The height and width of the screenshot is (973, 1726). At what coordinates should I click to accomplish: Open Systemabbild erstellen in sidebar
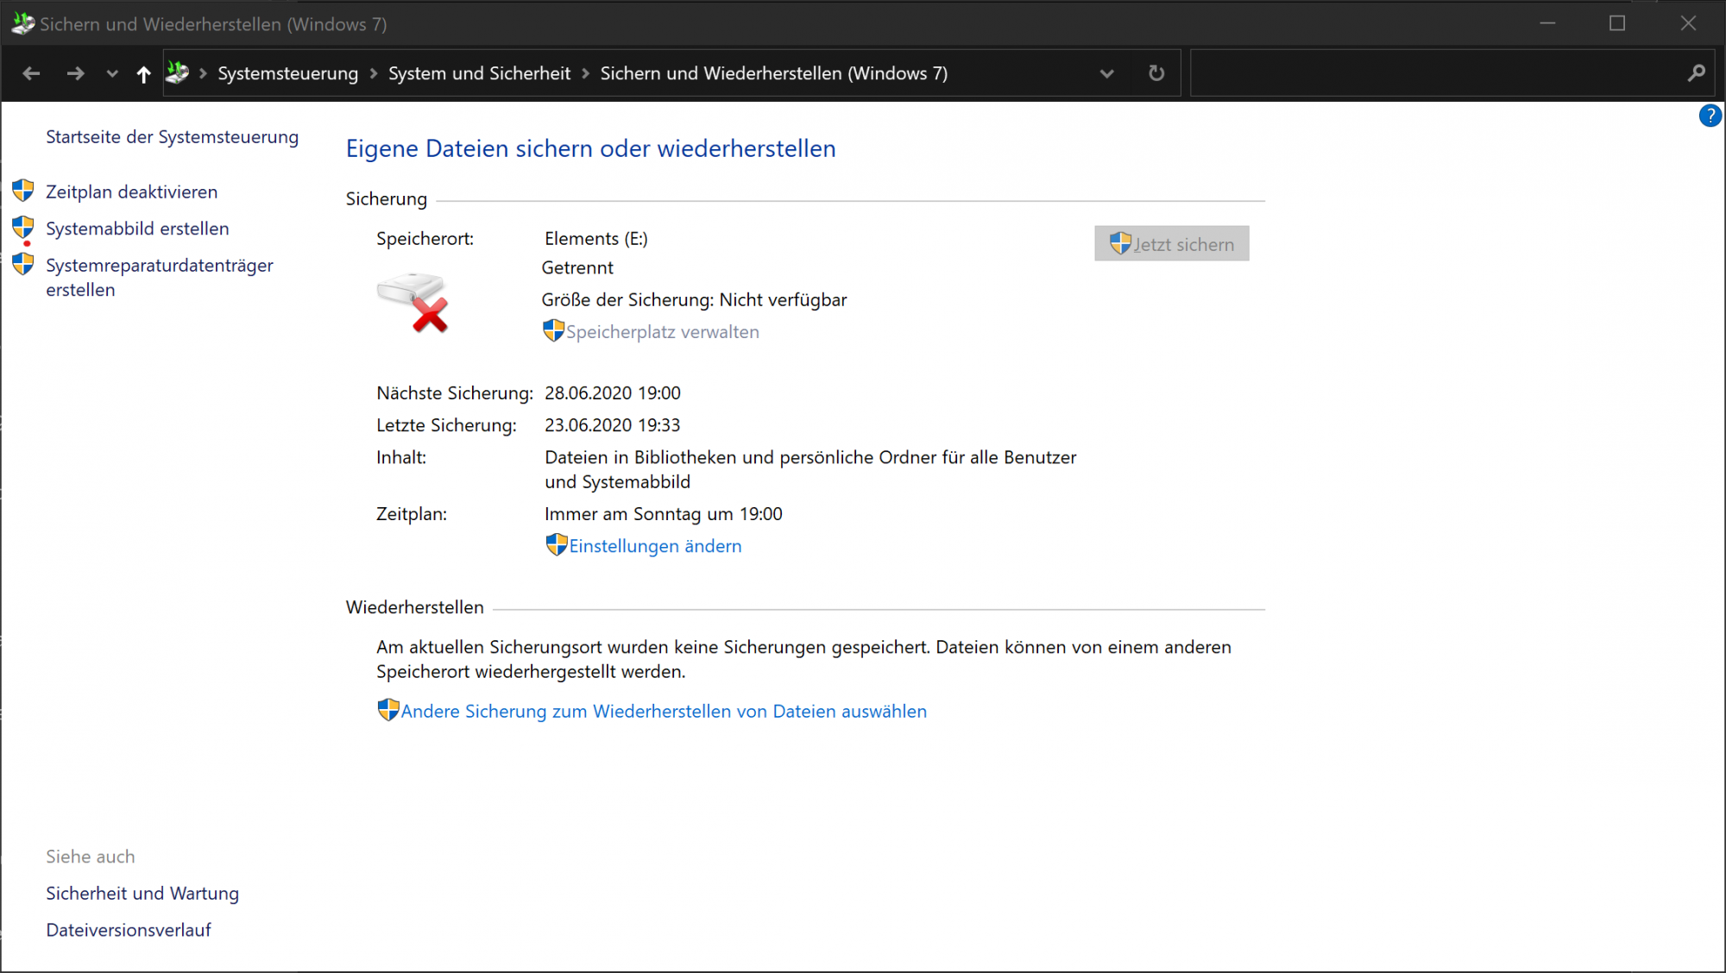[x=137, y=229]
